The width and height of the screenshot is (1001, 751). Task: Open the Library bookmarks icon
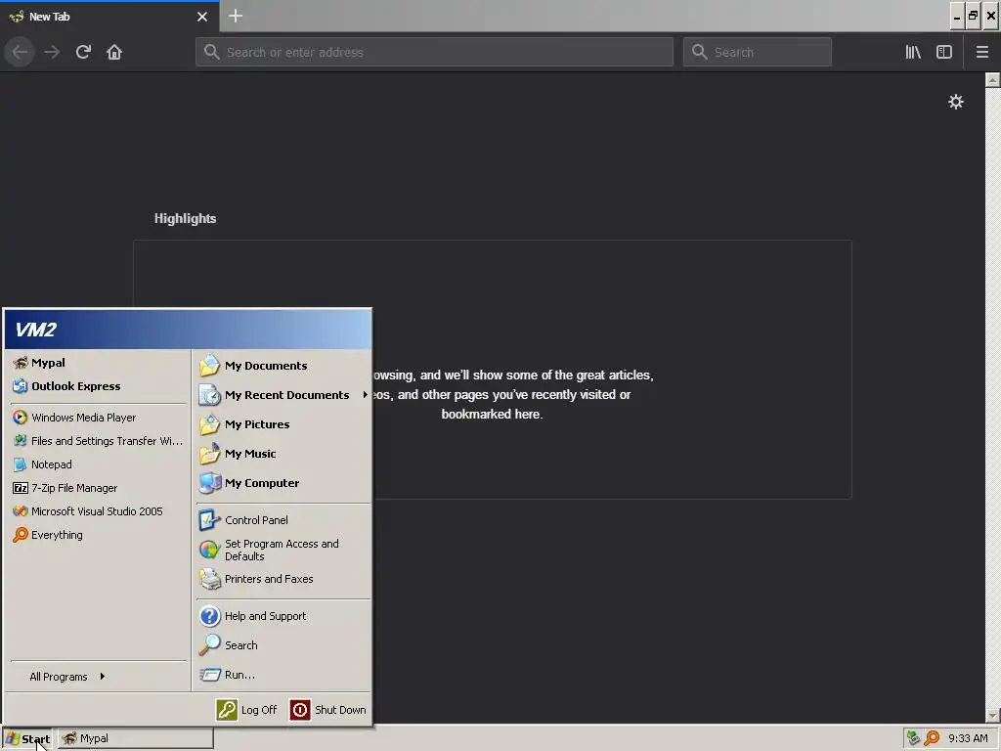[x=913, y=52]
